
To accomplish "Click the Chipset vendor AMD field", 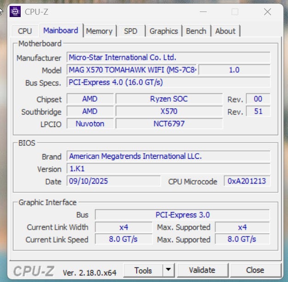I will click(90, 99).
